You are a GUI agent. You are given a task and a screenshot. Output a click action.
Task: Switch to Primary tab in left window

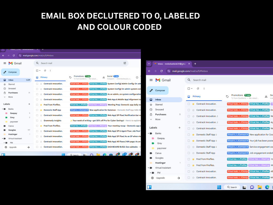50,77
